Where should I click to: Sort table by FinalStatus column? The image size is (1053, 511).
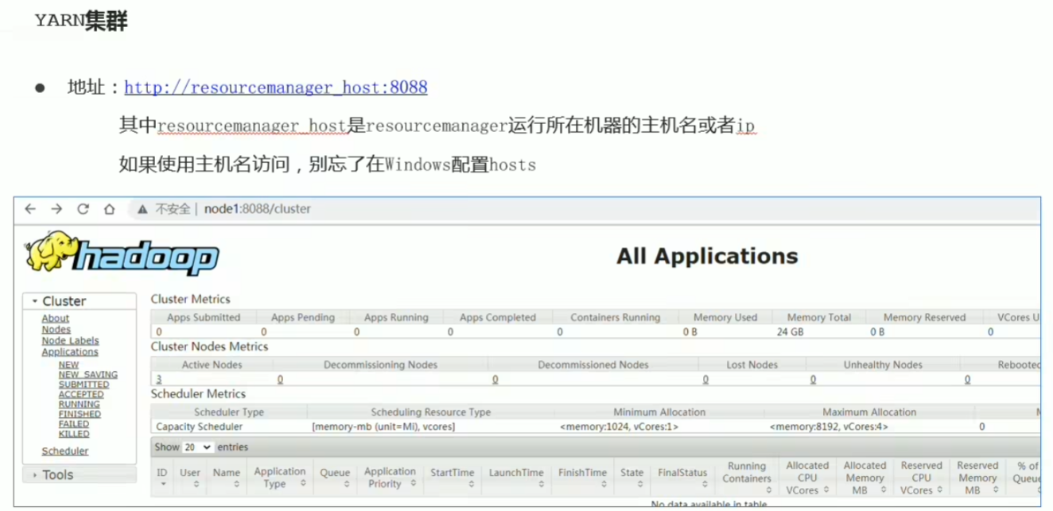pos(682,478)
